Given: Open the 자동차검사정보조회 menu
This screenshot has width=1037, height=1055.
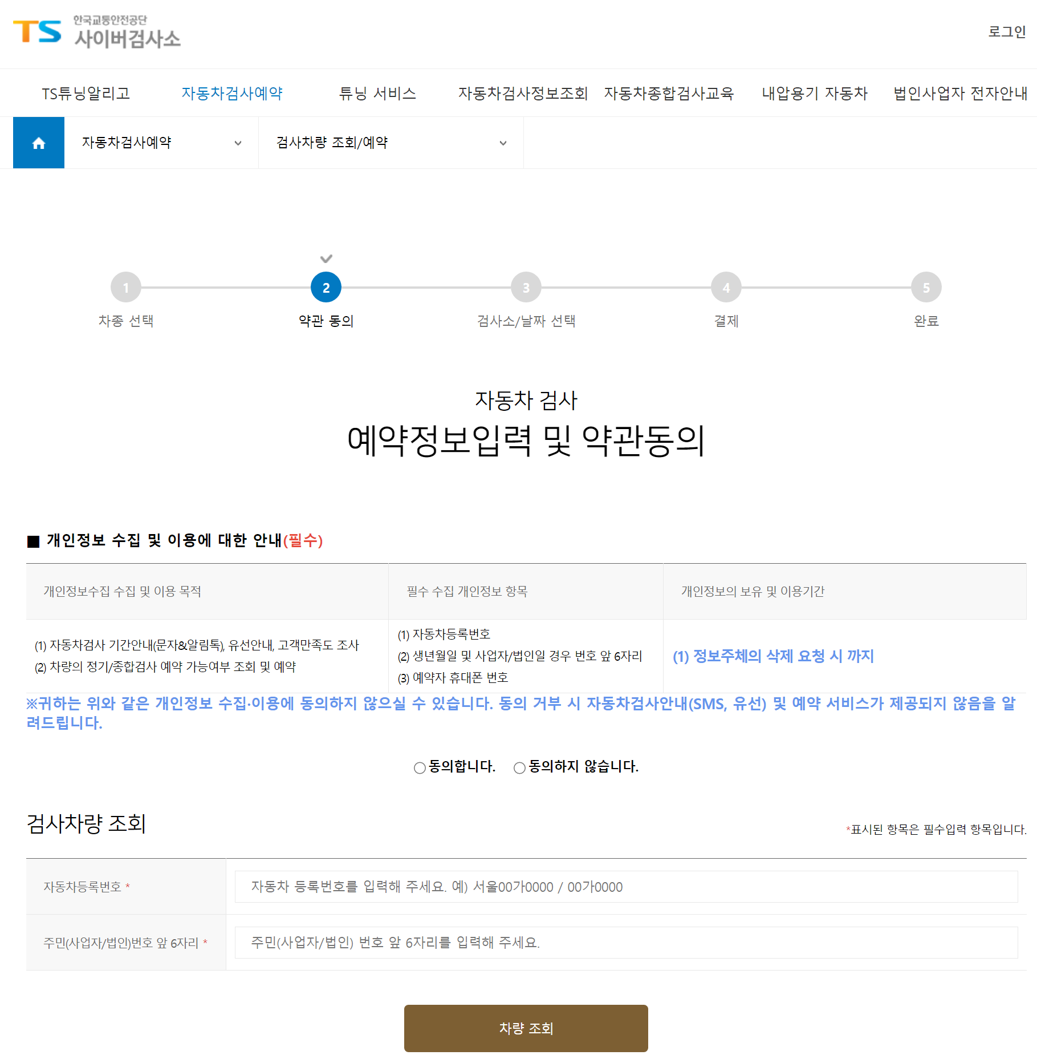Looking at the screenshot, I should coord(523,93).
